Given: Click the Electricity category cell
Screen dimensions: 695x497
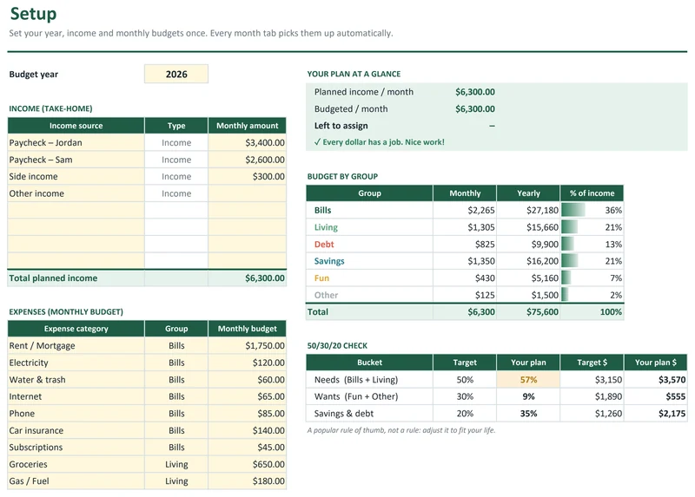Looking at the screenshot, I should coord(76,363).
